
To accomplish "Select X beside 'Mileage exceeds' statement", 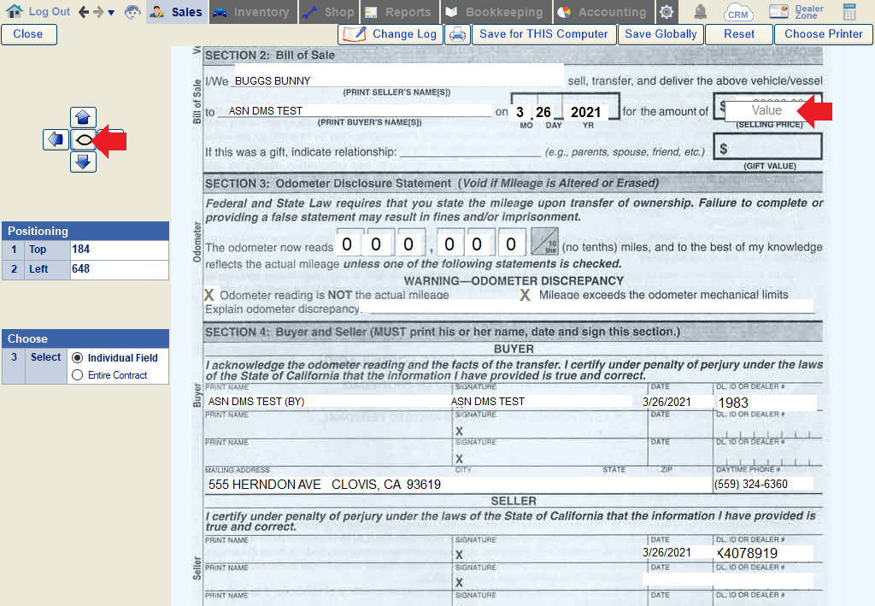I will pos(526,295).
